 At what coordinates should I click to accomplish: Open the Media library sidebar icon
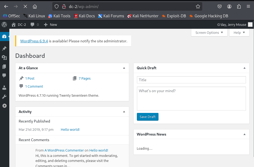tap(4, 58)
